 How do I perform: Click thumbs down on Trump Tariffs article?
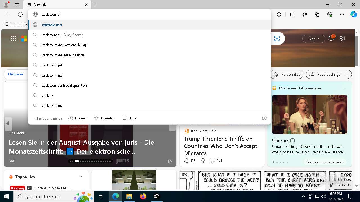[x=203, y=160]
